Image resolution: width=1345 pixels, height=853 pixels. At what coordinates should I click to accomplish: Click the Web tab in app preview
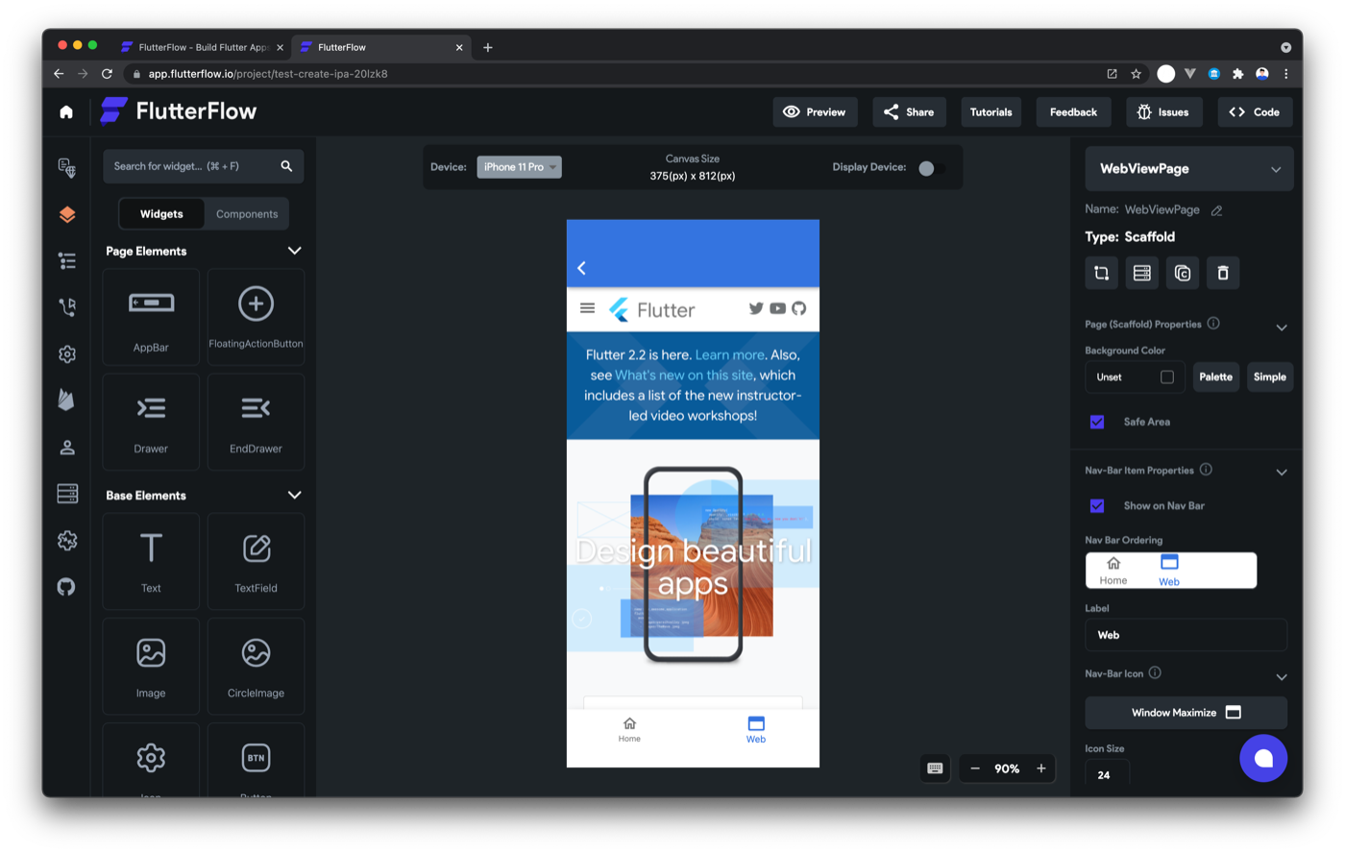click(756, 730)
